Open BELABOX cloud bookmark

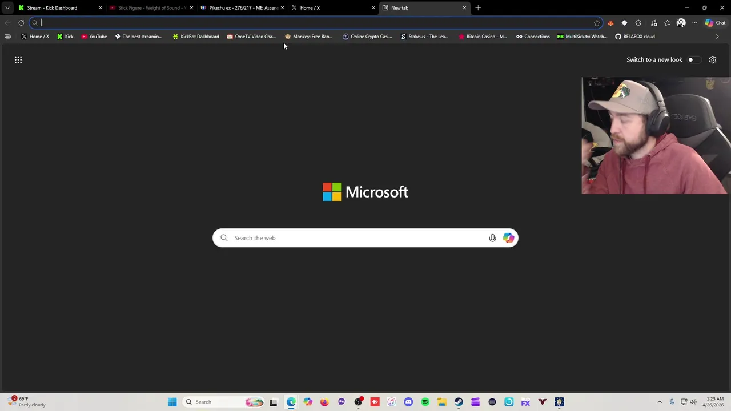coord(635,37)
